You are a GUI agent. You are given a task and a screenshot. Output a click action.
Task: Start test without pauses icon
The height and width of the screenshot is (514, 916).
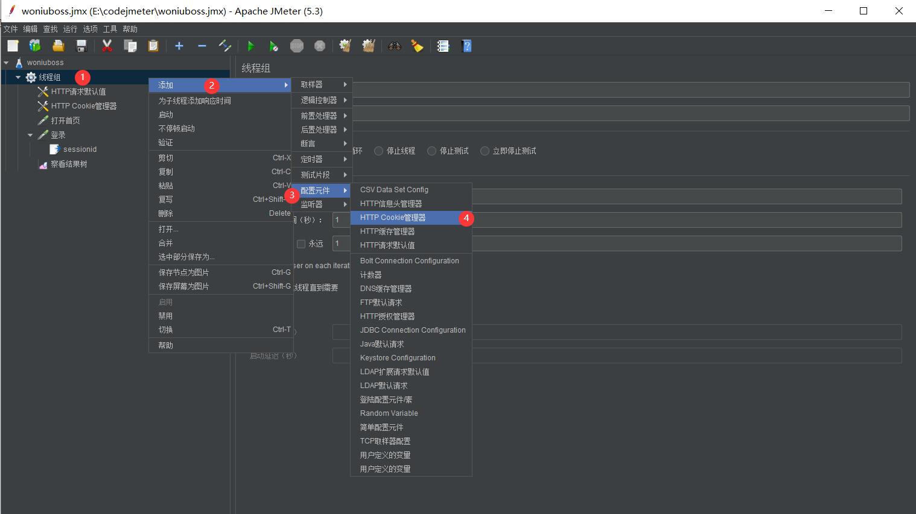tap(274, 46)
